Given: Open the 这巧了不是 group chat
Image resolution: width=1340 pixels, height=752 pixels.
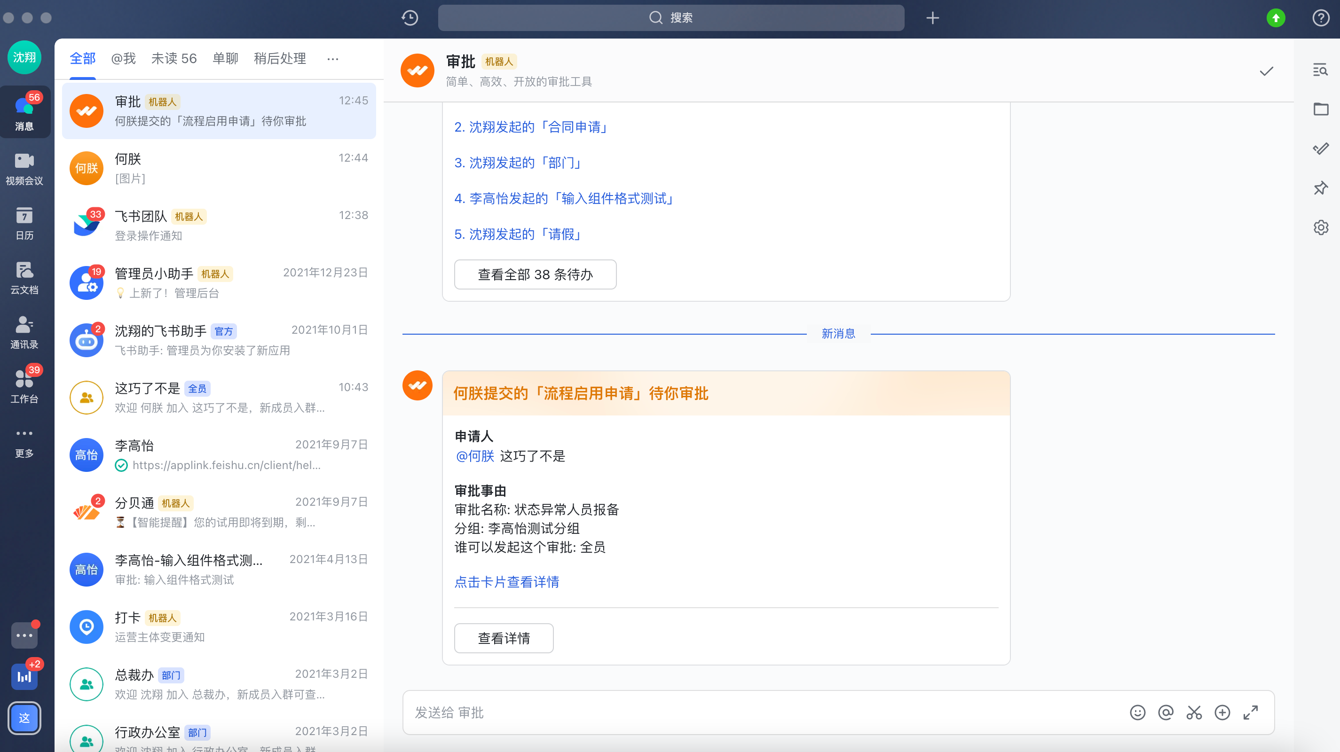Looking at the screenshot, I should [219, 397].
